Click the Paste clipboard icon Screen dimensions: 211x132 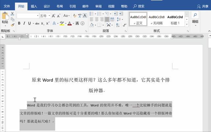(5, 16)
